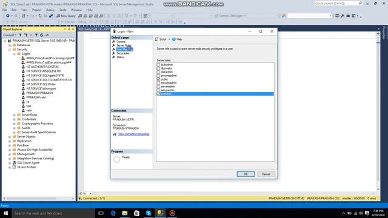
Task: Open File Explorer from taskbar
Action: tap(125, 213)
